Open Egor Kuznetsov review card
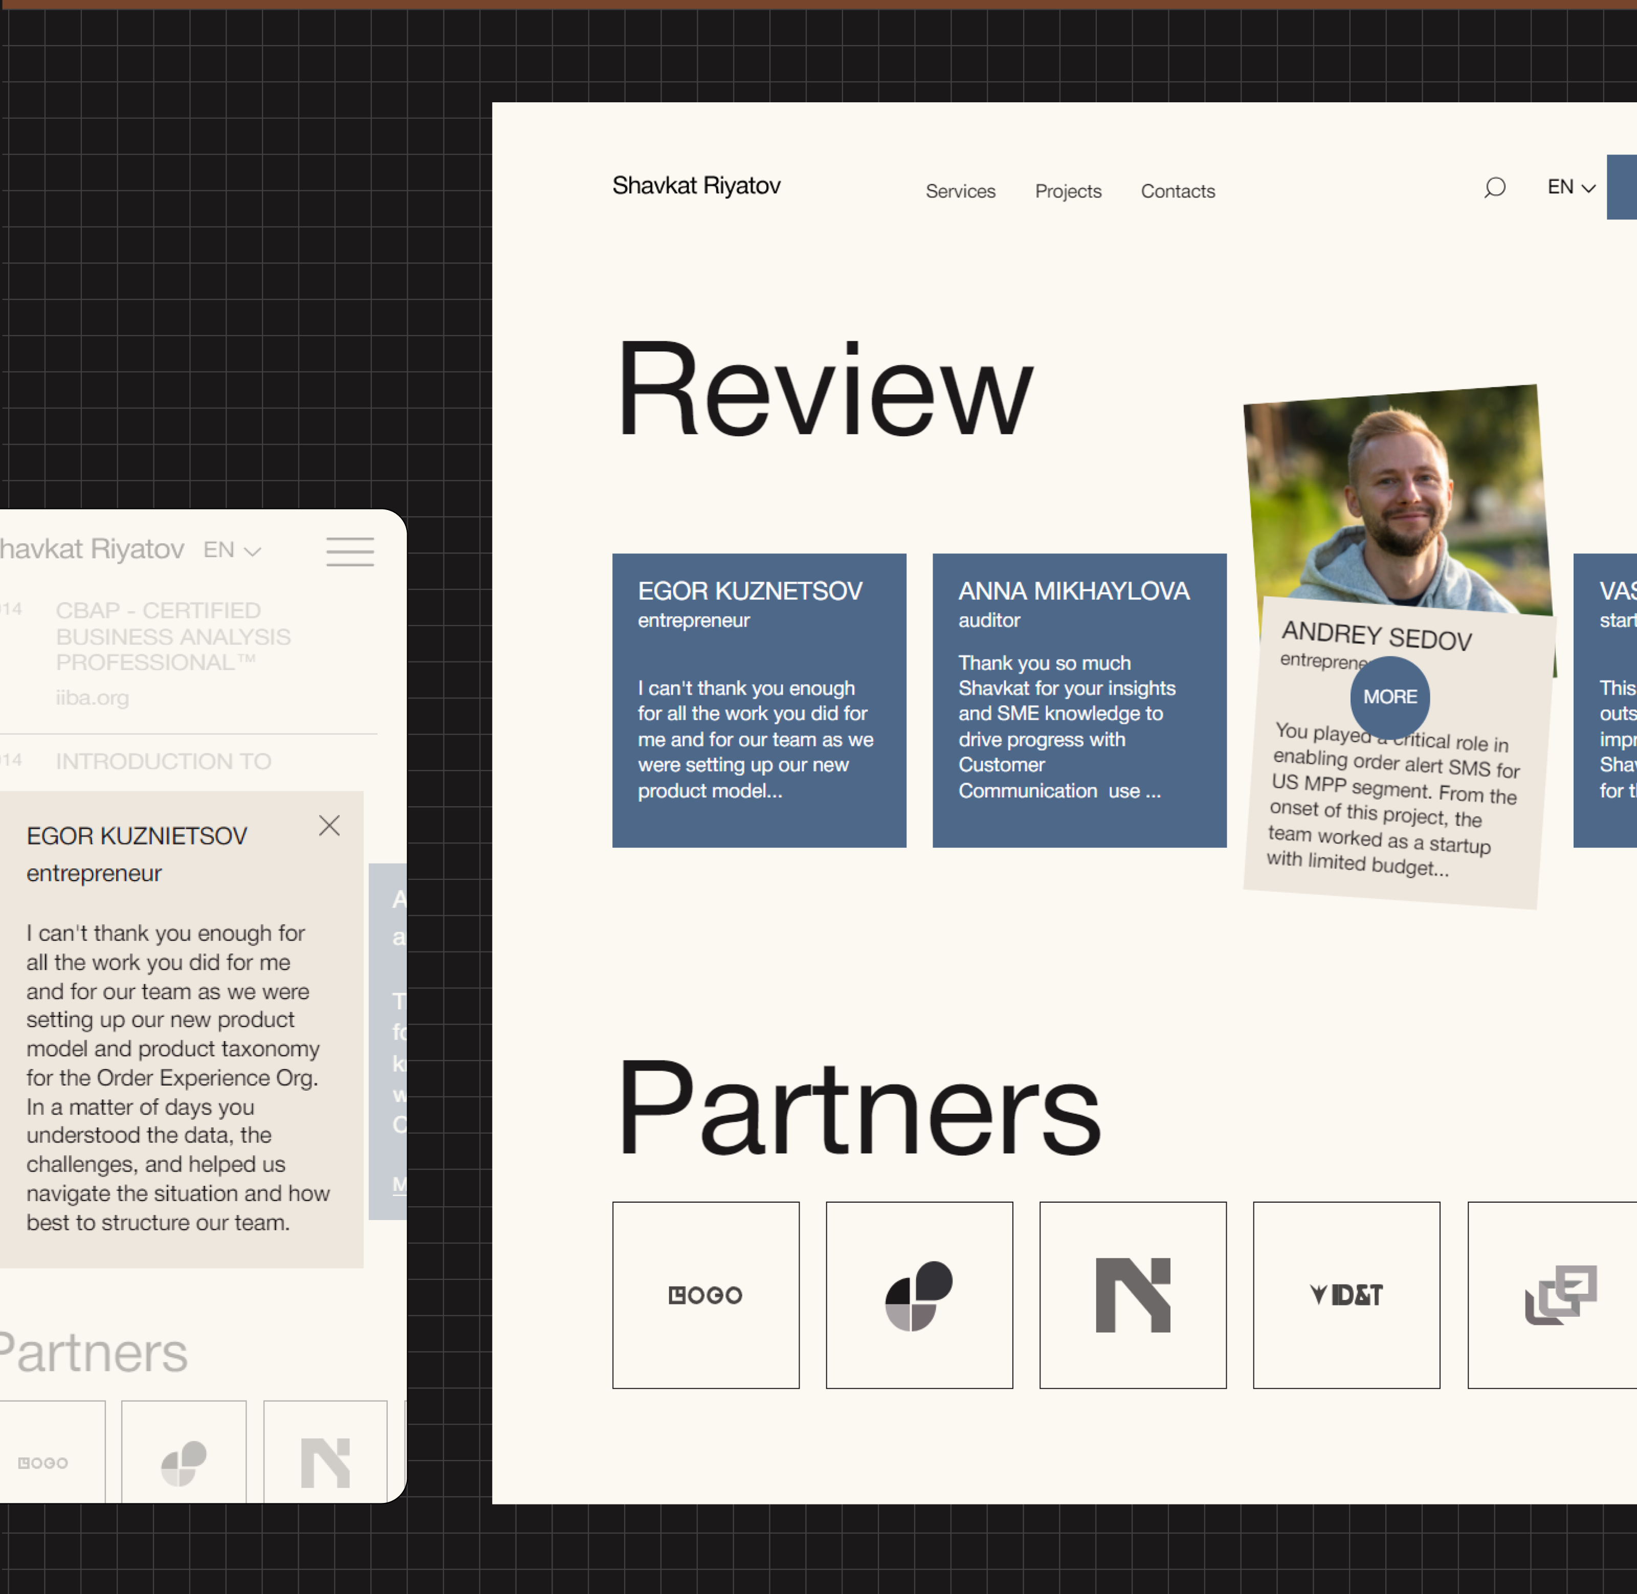Viewport: 1637px width, 1594px height. (x=759, y=700)
